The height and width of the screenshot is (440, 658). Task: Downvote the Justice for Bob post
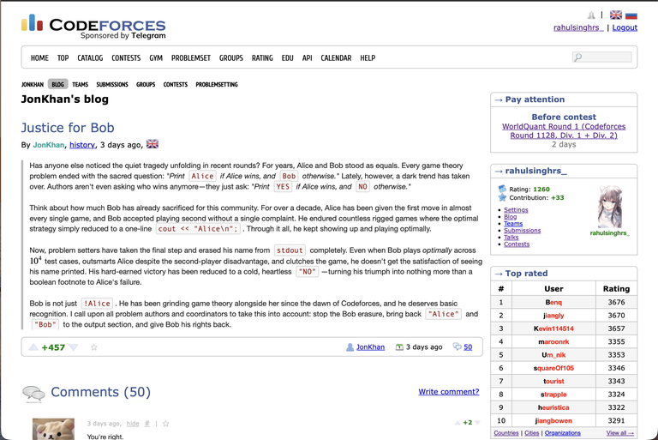[x=74, y=347]
